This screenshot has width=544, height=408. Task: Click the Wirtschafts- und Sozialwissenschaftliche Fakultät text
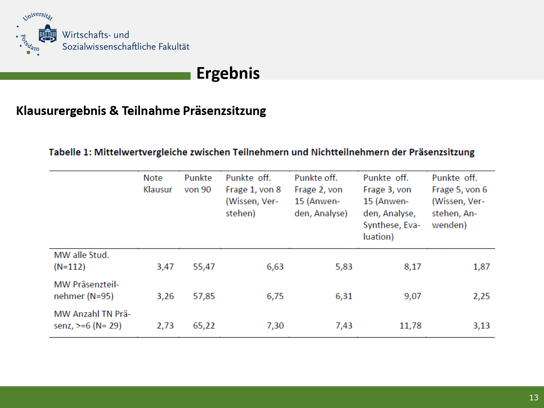point(125,41)
